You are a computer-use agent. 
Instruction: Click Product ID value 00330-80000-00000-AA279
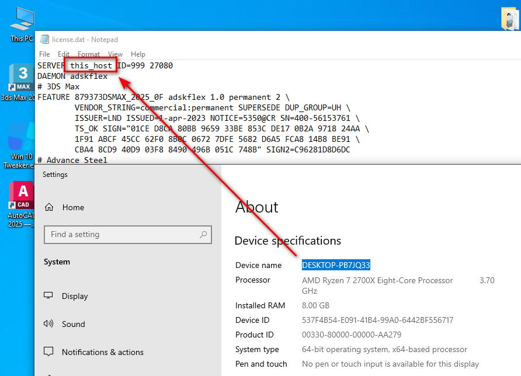[352, 335]
